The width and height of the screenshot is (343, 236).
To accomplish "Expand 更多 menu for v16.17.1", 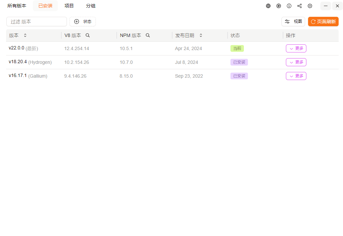I will (296, 76).
